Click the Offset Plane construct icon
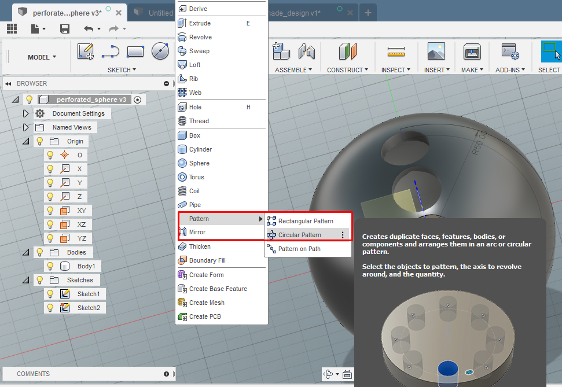This screenshot has width=562, height=387. (348, 51)
